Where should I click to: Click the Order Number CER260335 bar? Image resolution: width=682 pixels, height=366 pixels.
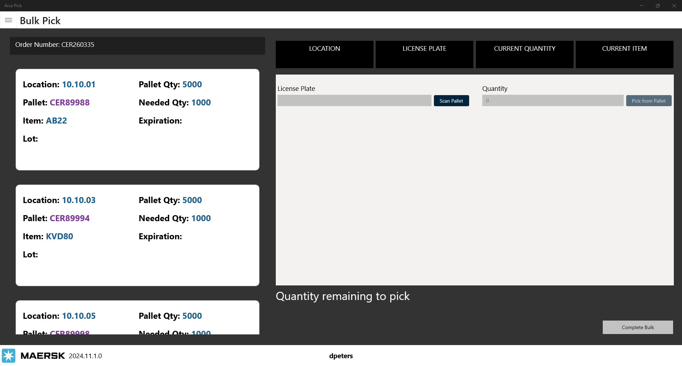[x=137, y=45]
